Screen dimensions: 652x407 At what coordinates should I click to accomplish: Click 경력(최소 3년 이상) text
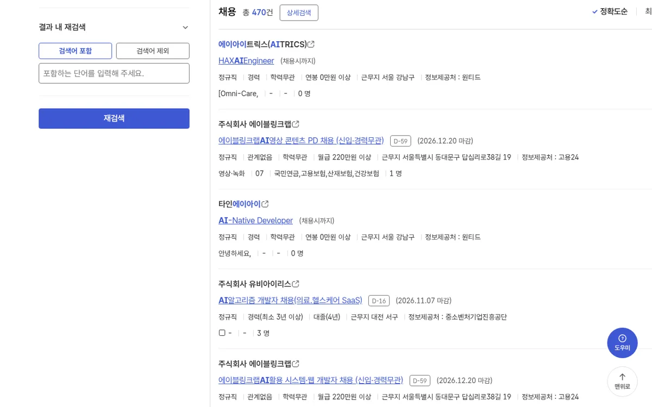point(275,317)
